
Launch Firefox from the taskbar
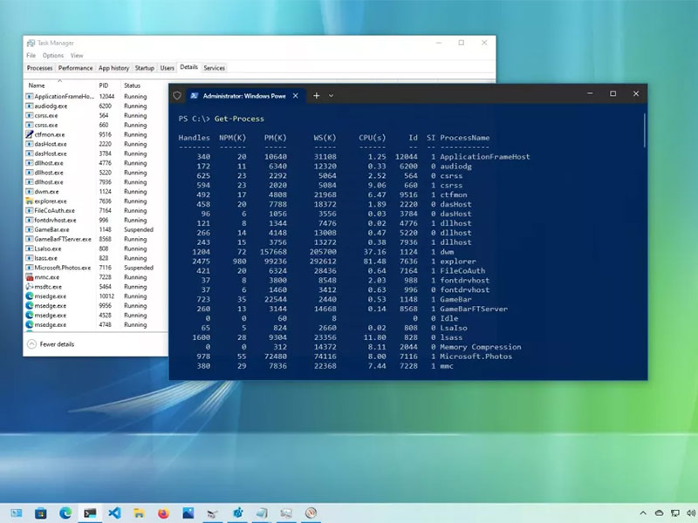[x=163, y=513]
